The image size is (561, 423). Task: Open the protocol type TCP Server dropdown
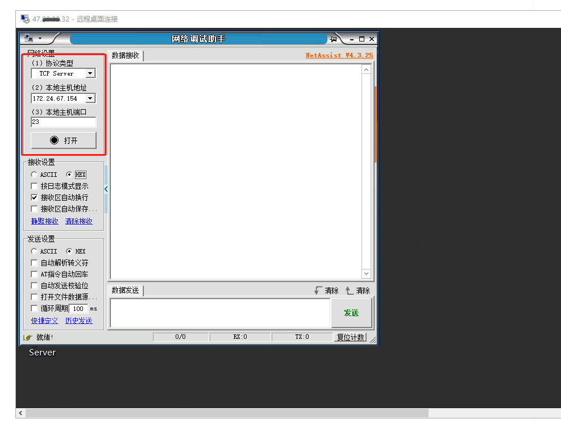point(90,73)
